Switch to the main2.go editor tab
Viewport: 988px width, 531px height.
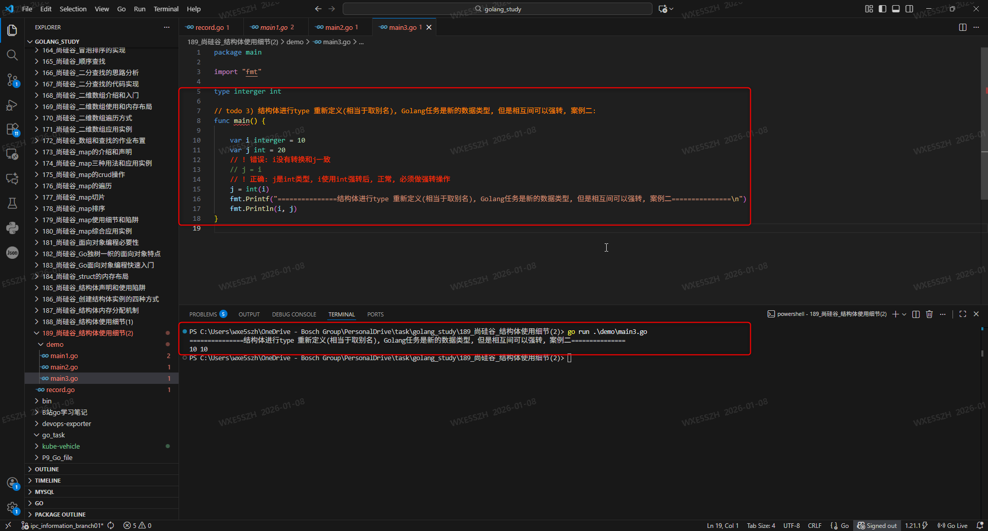point(340,27)
